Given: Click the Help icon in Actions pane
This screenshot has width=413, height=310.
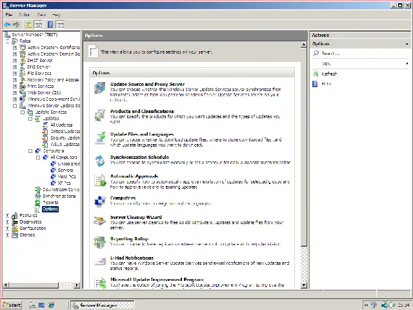Looking at the screenshot, I should click(315, 84).
